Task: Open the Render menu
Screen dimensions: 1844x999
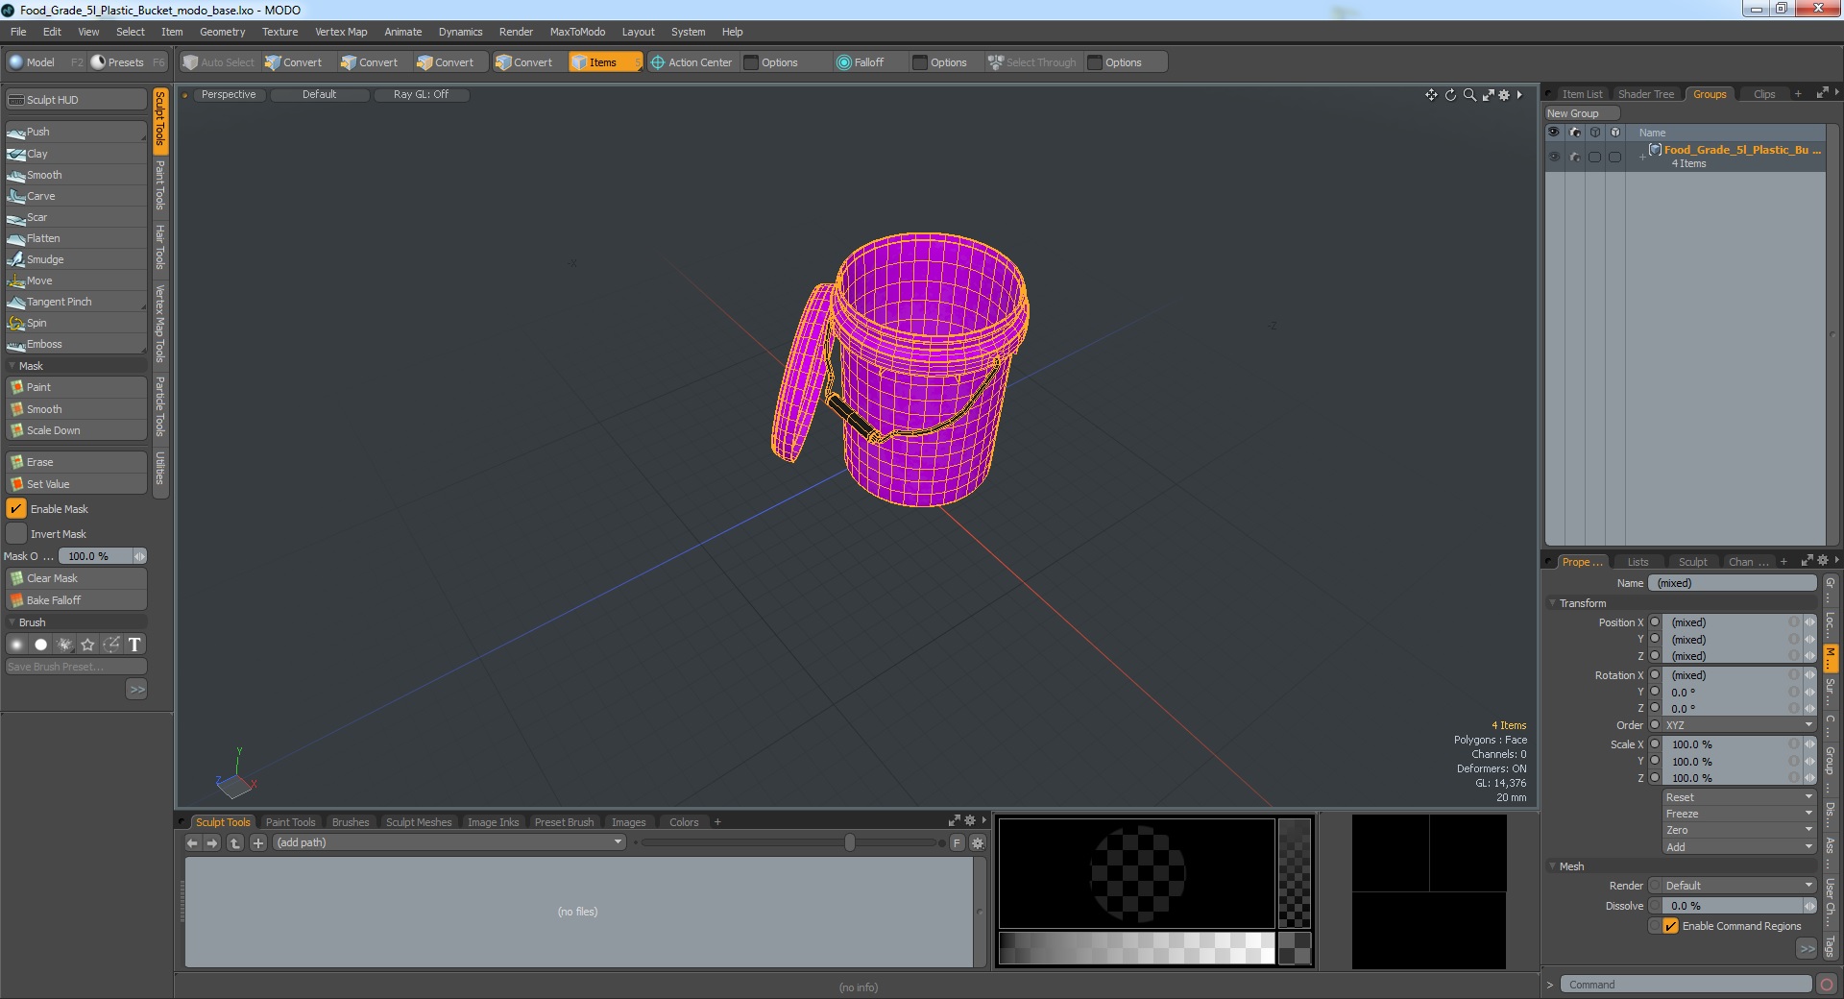Action: pyautogui.click(x=516, y=32)
